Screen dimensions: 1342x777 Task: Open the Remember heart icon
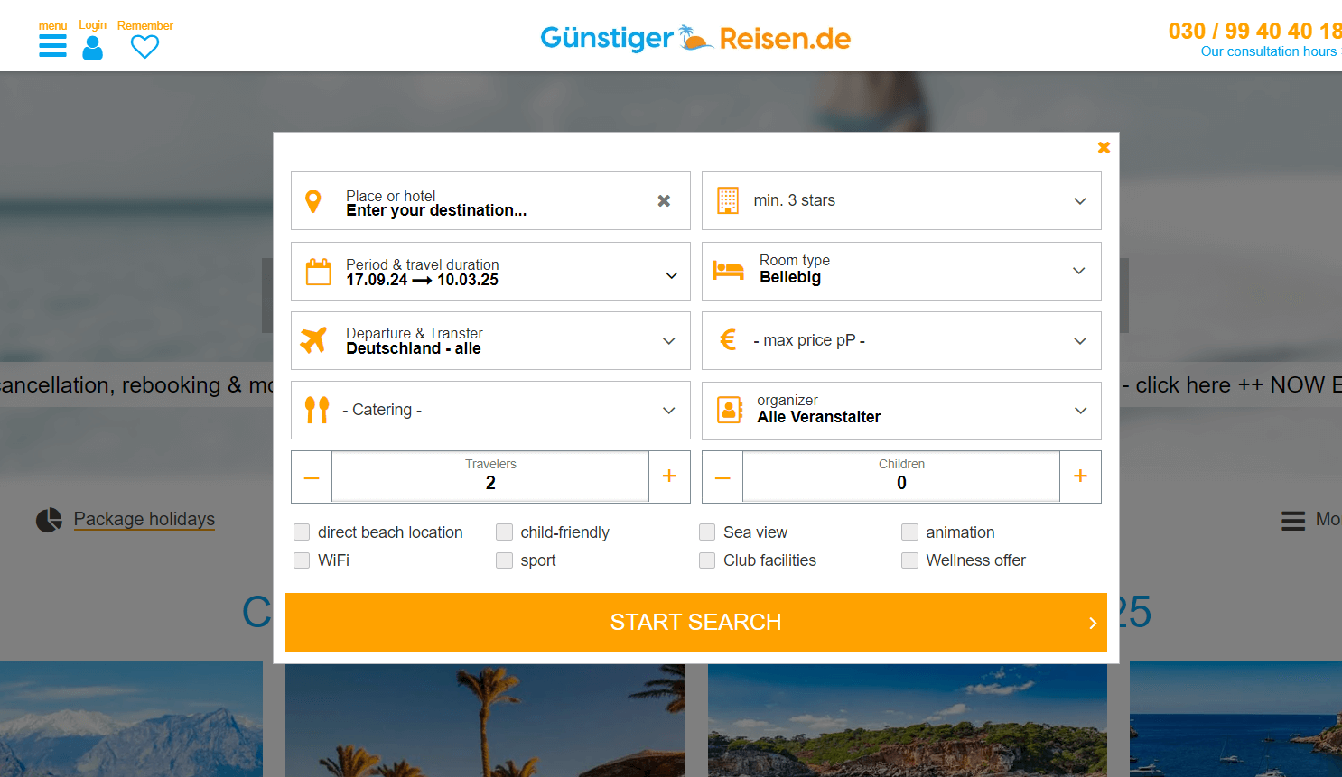(144, 48)
